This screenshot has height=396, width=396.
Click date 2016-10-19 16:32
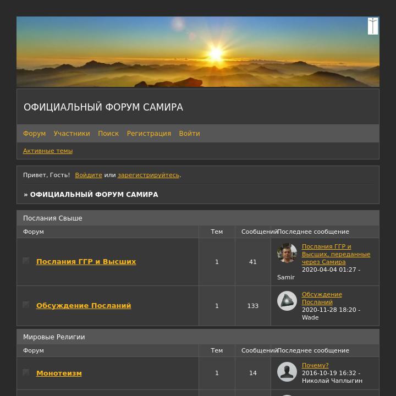[x=329, y=373]
